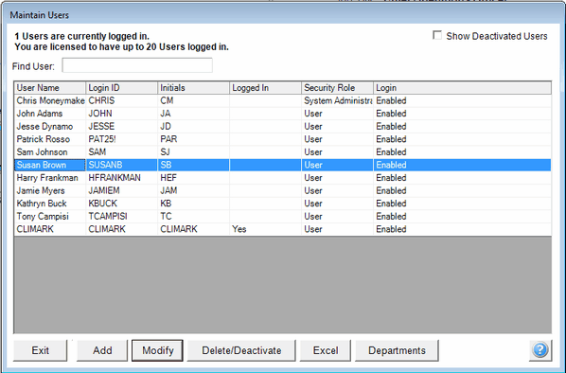Open the Departments button
The width and height of the screenshot is (566, 373).
pos(397,350)
